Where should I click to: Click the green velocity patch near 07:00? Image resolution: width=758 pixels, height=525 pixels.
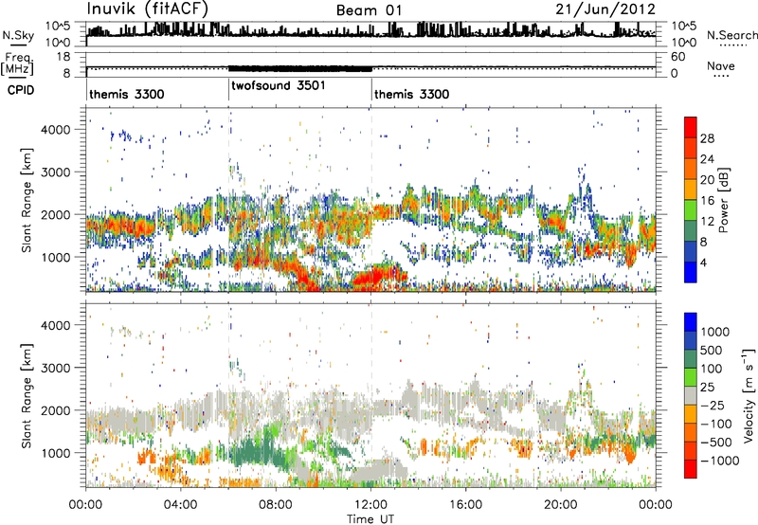255,452
